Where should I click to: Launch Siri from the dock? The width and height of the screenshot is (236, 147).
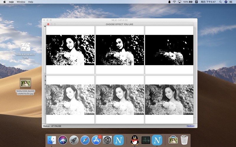63,140
